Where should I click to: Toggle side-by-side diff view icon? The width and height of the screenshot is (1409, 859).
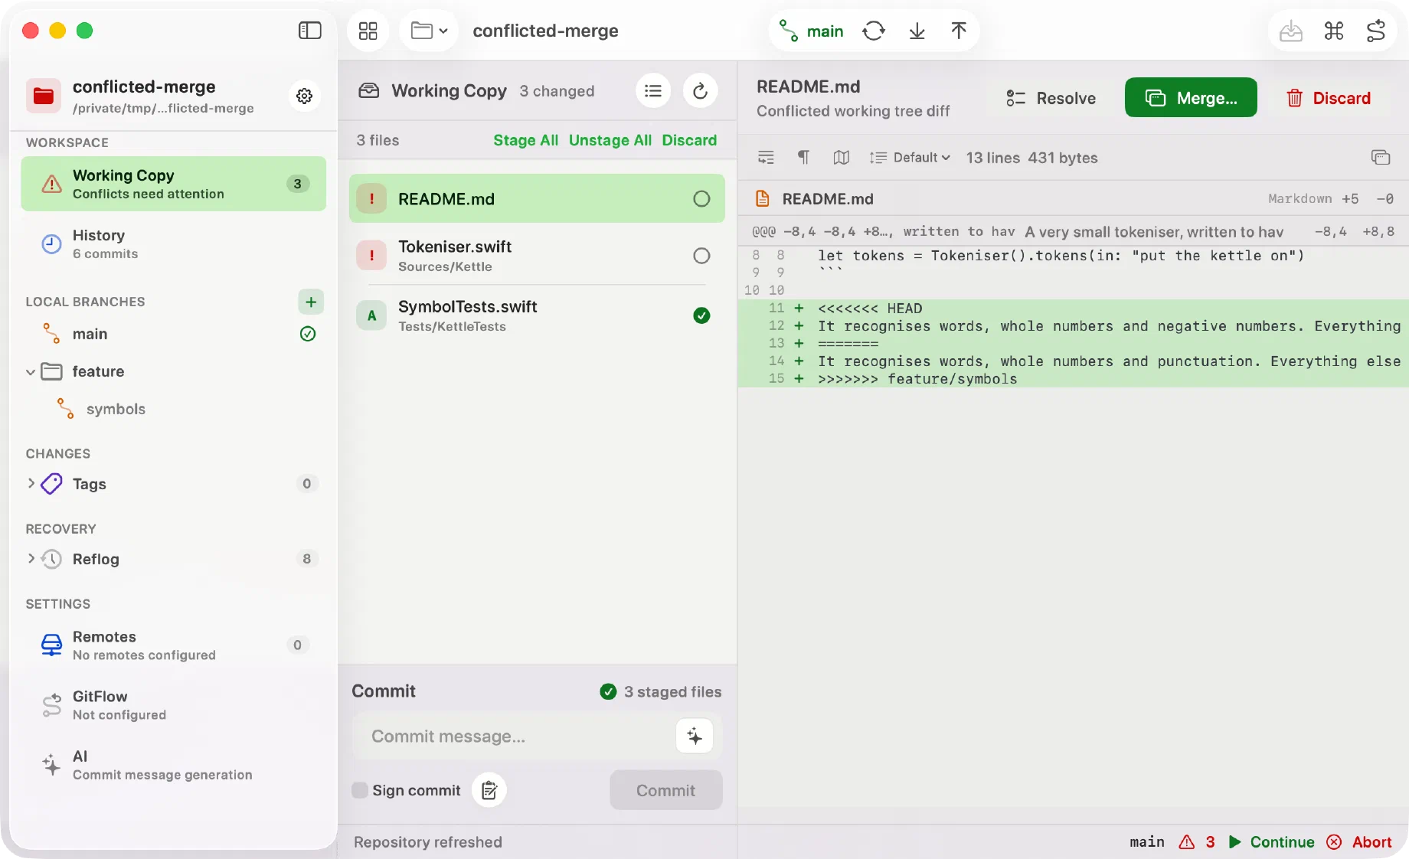[842, 158]
